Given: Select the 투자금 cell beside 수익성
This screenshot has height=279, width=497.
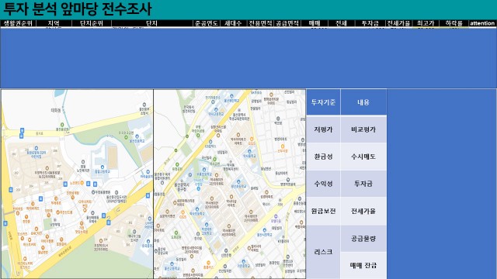Looking at the screenshot, I should (363, 184).
